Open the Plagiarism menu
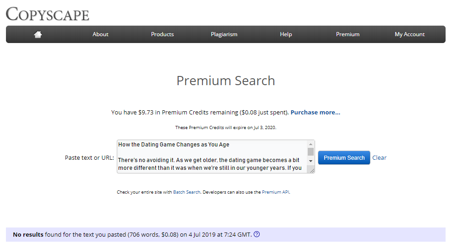Image resolution: width=452 pixels, height=249 pixels. coord(224,34)
